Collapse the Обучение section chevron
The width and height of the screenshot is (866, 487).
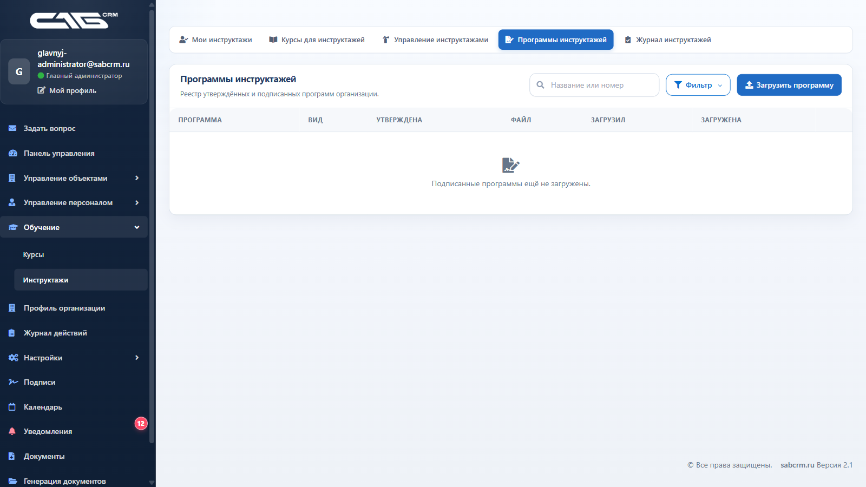(137, 227)
